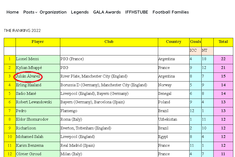Expand the Posts dropdown chevron

tap(36, 13)
